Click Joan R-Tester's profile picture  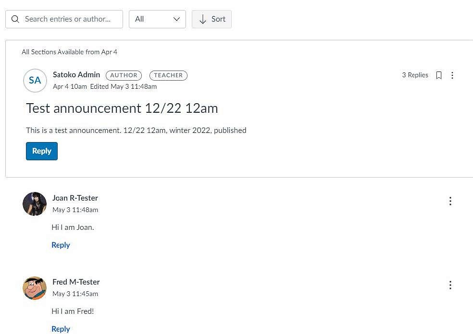[x=35, y=204]
